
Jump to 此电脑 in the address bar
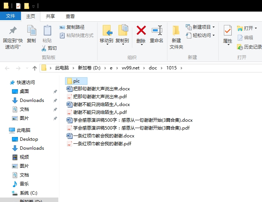pyautogui.click(x=62, y=68)
